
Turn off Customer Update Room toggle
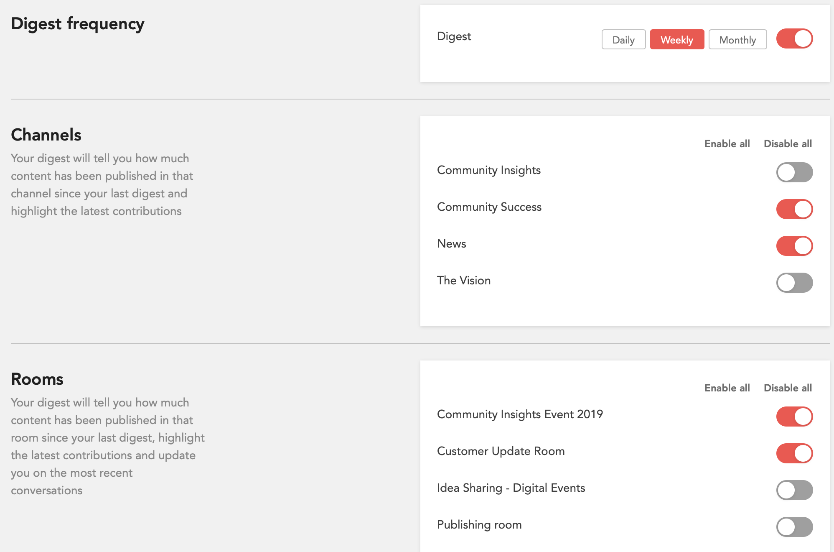[x=794, y=453]
